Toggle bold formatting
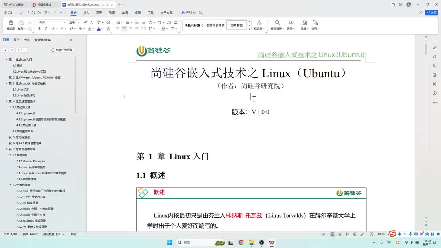 [39, 29]
